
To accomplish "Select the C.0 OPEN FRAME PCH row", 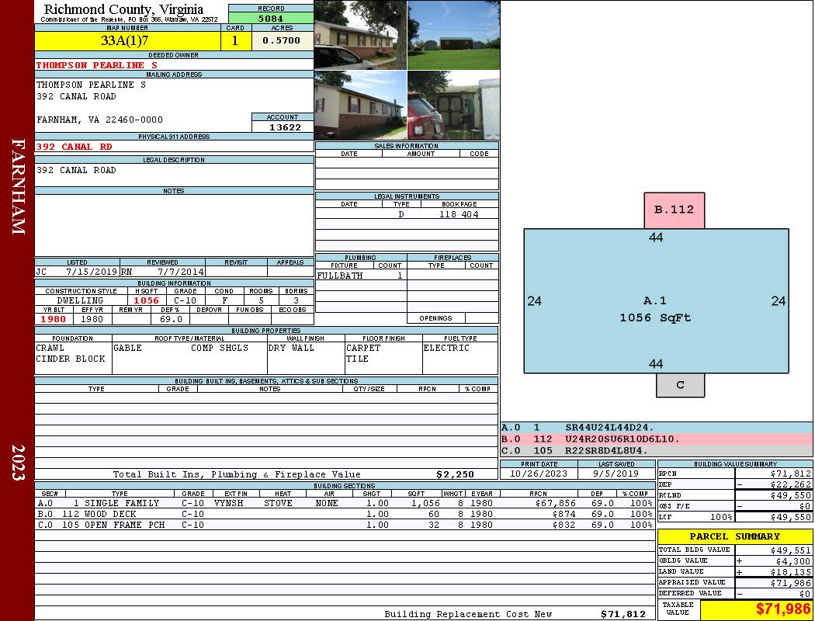I will pos(345,525).
